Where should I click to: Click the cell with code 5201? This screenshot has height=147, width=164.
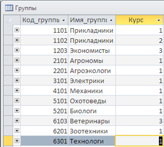(x=44, y=111)
